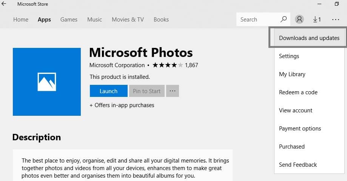Click the Microsoft Corporation publisher link
347x181 pixels.
(117, 65)
